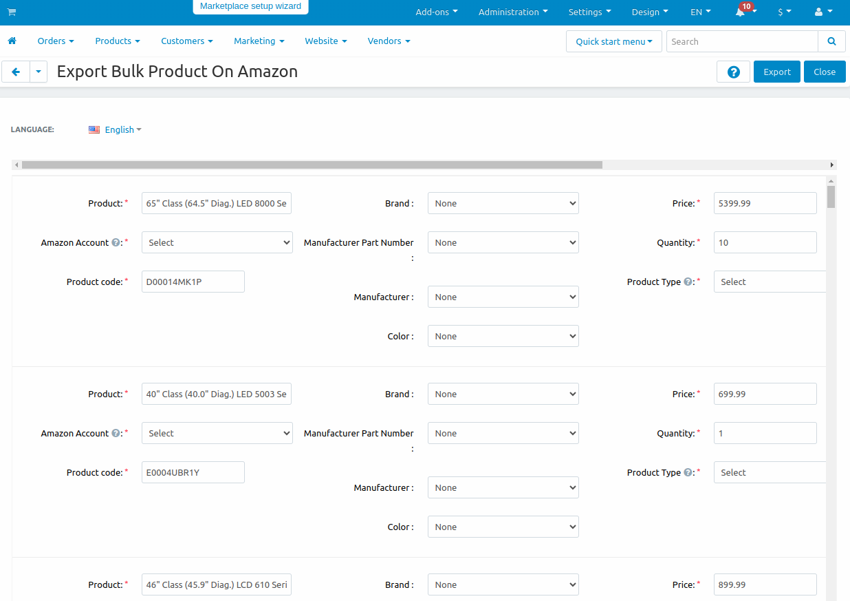Screen dimensions: 850x601
Task: Open Manufacturer dropdown for 40" product
Action: [503, 487]
